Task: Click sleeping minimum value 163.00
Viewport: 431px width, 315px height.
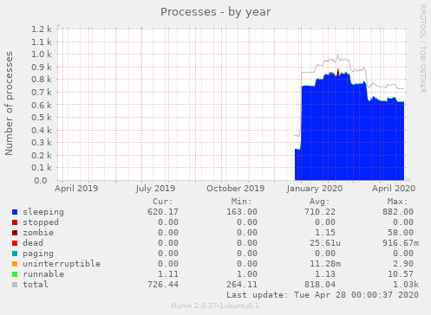Action: pos(242,212)
